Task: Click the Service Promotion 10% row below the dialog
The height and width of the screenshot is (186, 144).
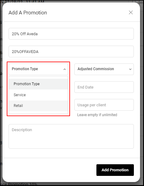Action: coord(19,184)
